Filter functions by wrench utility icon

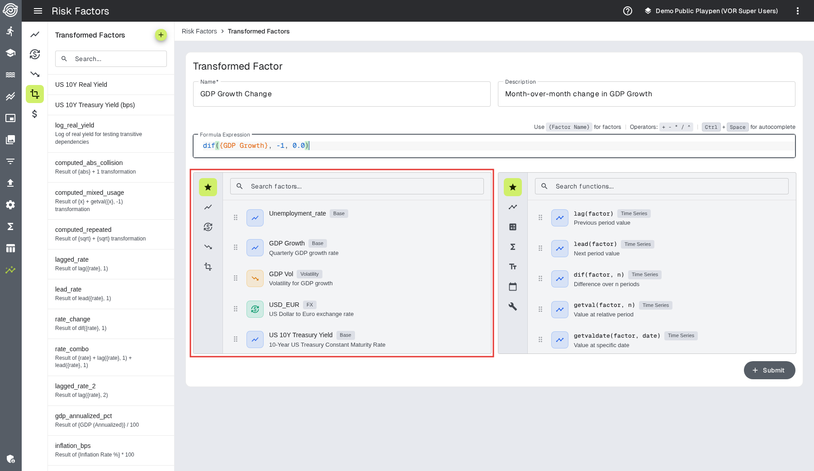click(x=512, y=306)
